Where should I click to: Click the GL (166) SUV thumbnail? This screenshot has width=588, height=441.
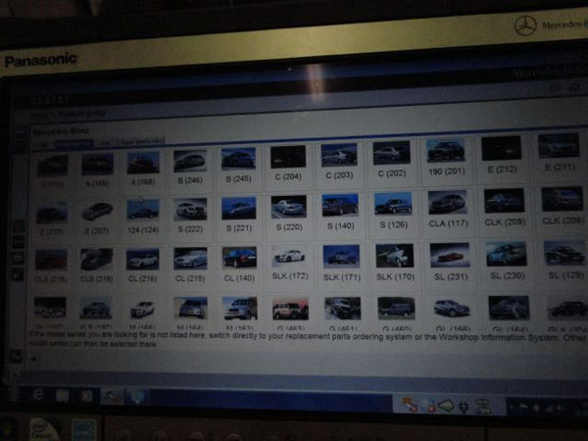pyautogui.click(x=452, y=308)
